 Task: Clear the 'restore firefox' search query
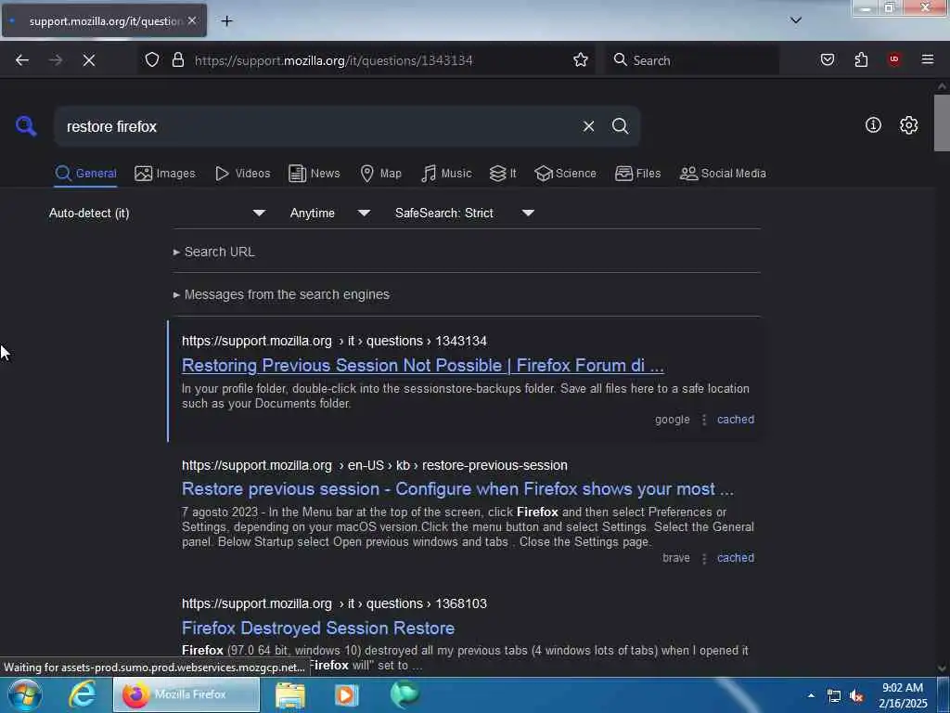coord(588,126)
